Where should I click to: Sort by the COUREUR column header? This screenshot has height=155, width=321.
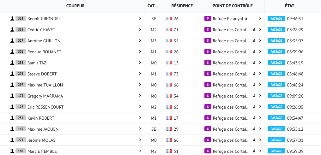[x=75, y=6]
